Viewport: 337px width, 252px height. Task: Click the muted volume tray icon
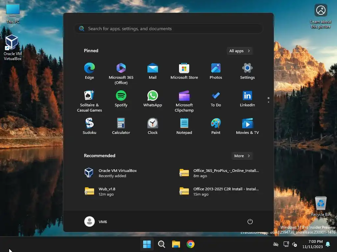point(295,244)
